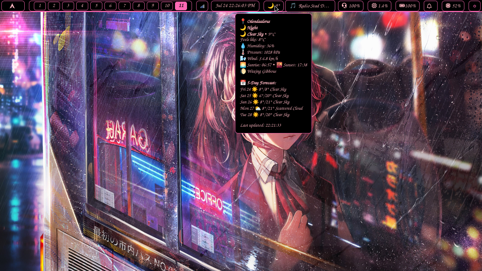Screen dimensions: 482x271
Task: Click the headphones volume 100% module
Action: pyautogui.click(x=351, y=6)
